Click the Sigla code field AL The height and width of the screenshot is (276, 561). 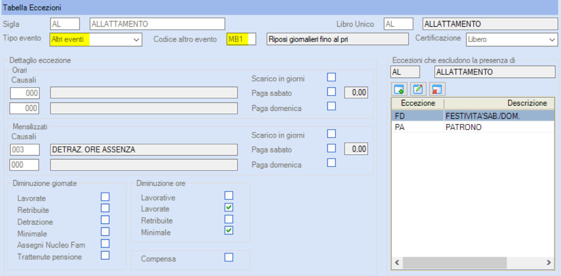(x=65, y=24)
